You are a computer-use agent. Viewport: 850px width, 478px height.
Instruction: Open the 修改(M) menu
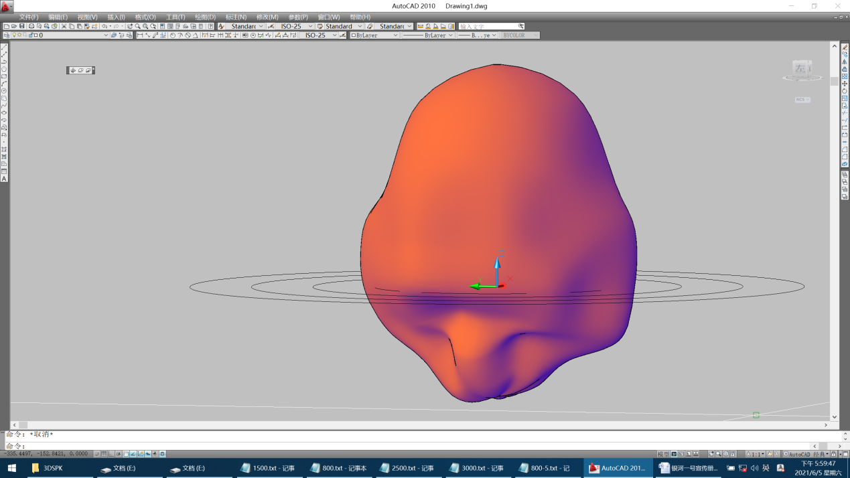[x=267, y=17]
